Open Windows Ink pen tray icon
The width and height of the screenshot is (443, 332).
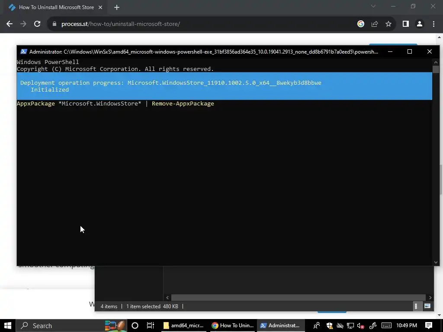pyautogui.click(x=373, y=326)
